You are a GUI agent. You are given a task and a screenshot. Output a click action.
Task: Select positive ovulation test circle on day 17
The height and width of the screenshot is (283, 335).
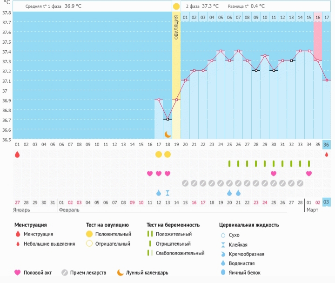pyautogui.click(x=159, y=155)
